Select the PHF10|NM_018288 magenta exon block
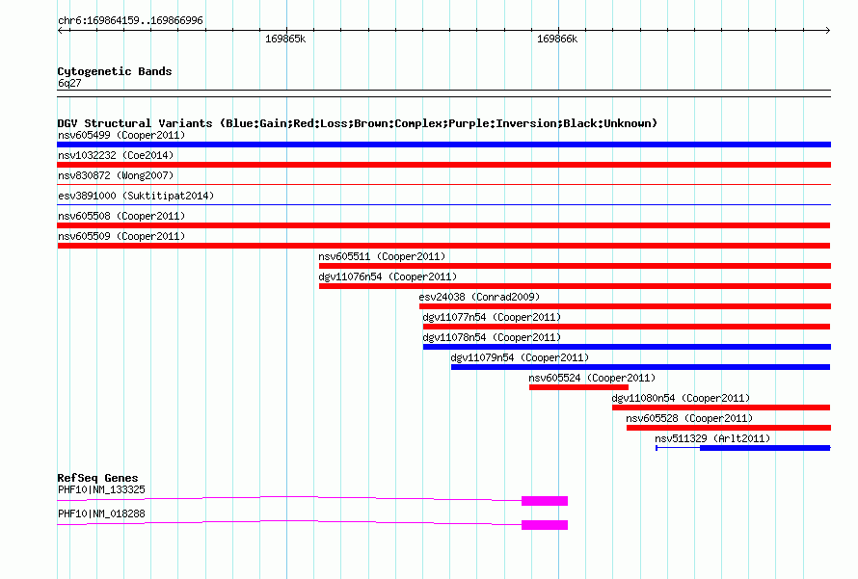 [x=545, y=525]
